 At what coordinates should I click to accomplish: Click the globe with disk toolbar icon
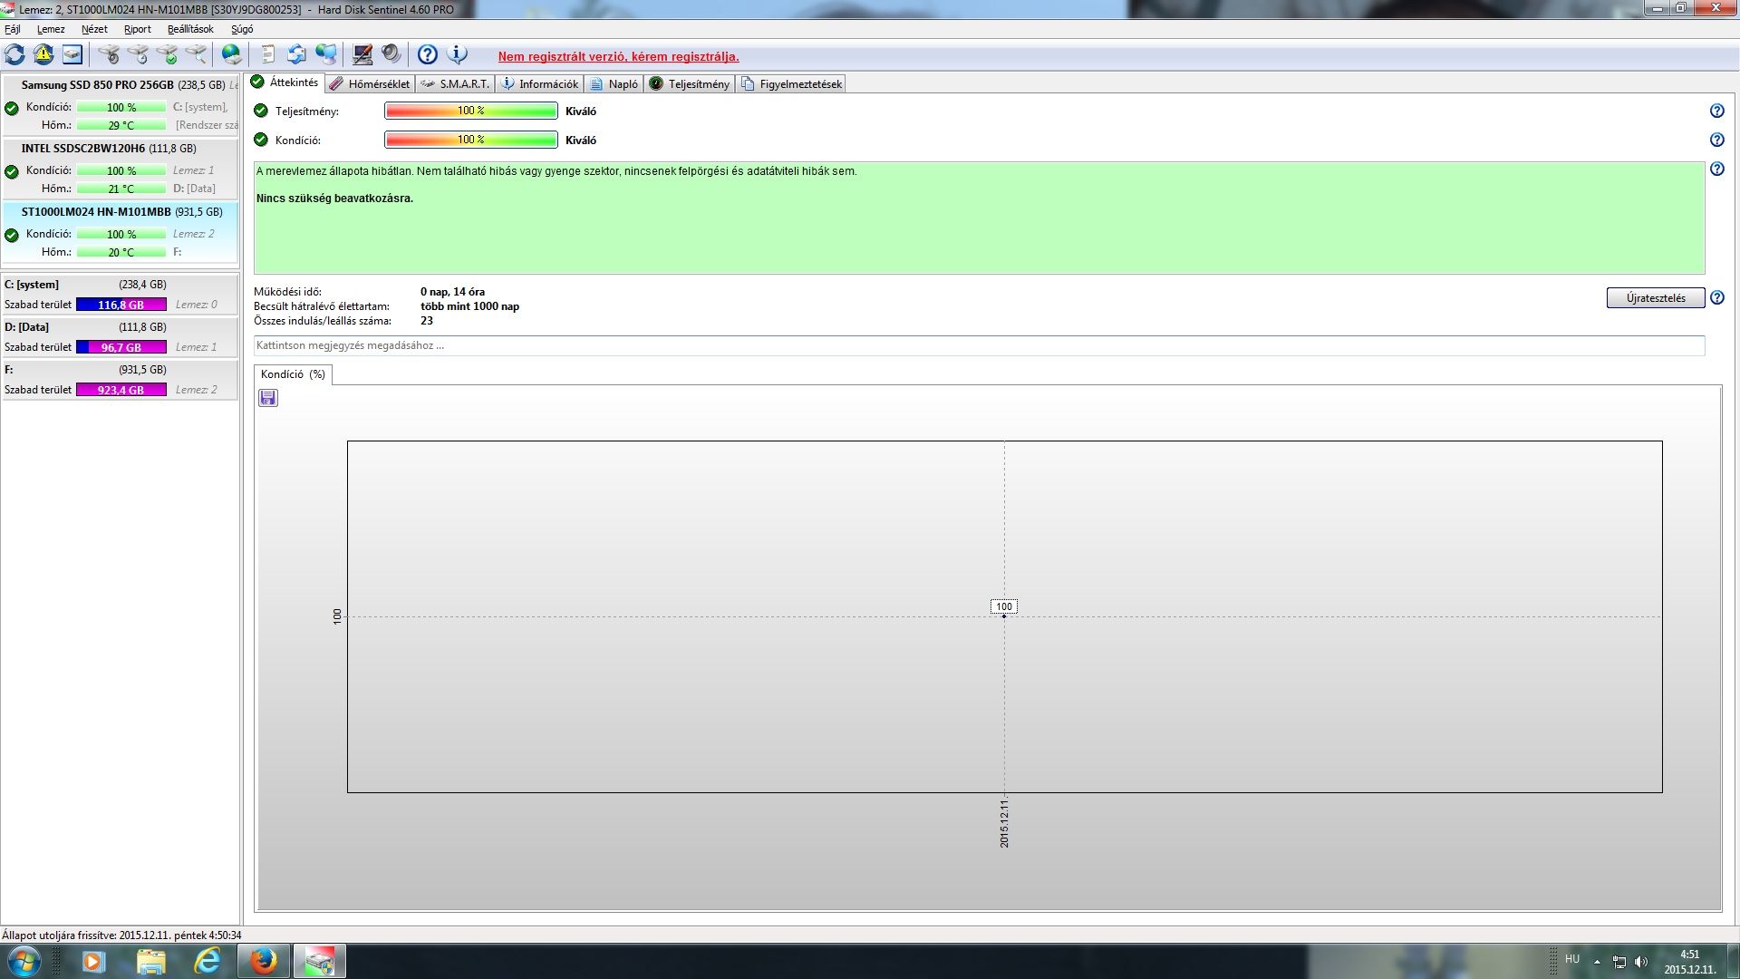232,54
